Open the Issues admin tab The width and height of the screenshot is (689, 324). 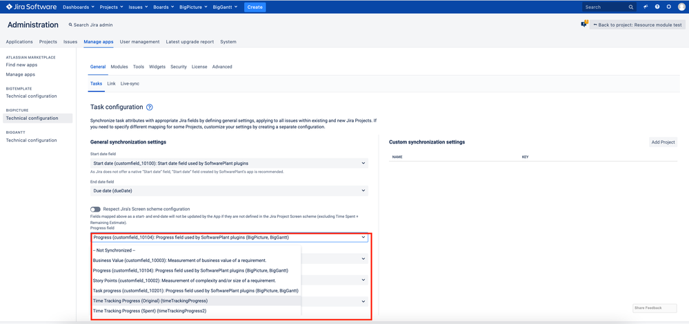pos(70,42)
